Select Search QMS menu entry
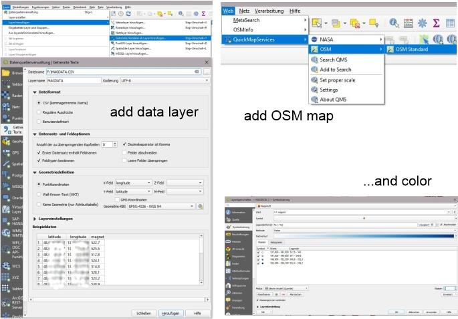 point(346,60)
